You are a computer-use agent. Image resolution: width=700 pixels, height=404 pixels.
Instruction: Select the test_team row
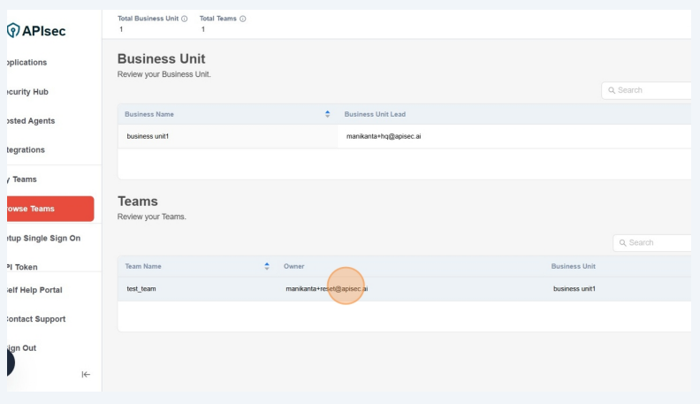[141, 289]
